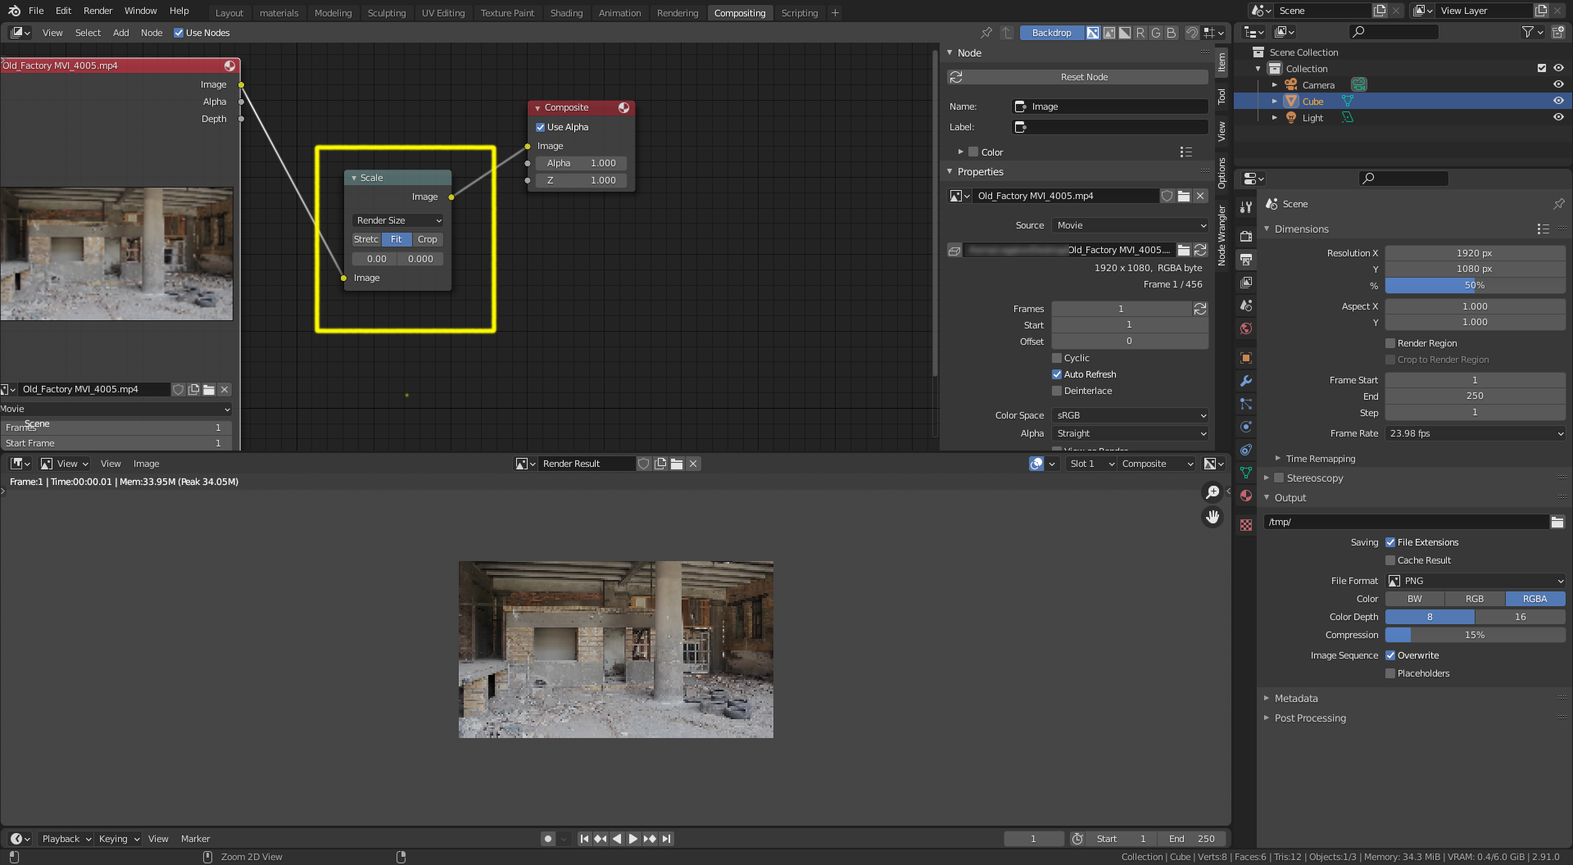The image size is (1573, 865).
Task: Open the View Layer properties tab
Action: tap(1246, 283)
